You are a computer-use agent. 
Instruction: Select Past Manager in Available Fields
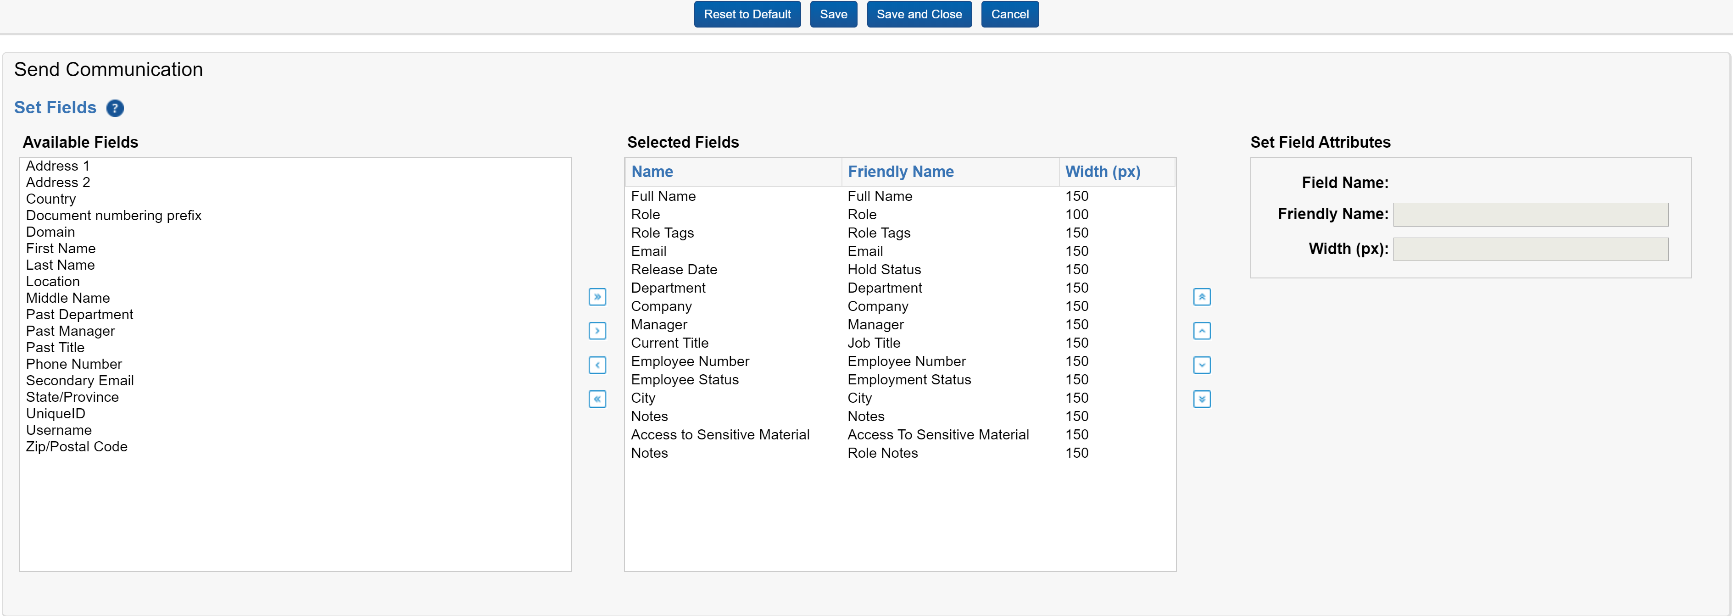click(x=295, y=332)
